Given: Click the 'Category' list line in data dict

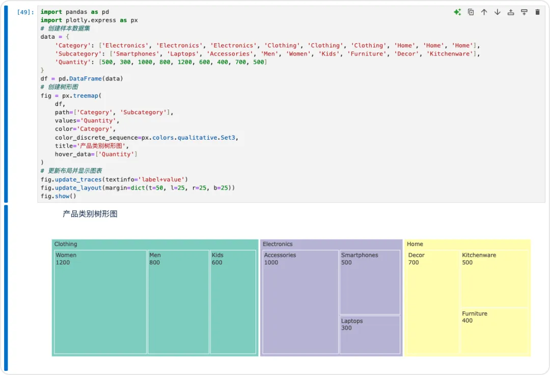Looking at the screenshot, I should point(267,46).
